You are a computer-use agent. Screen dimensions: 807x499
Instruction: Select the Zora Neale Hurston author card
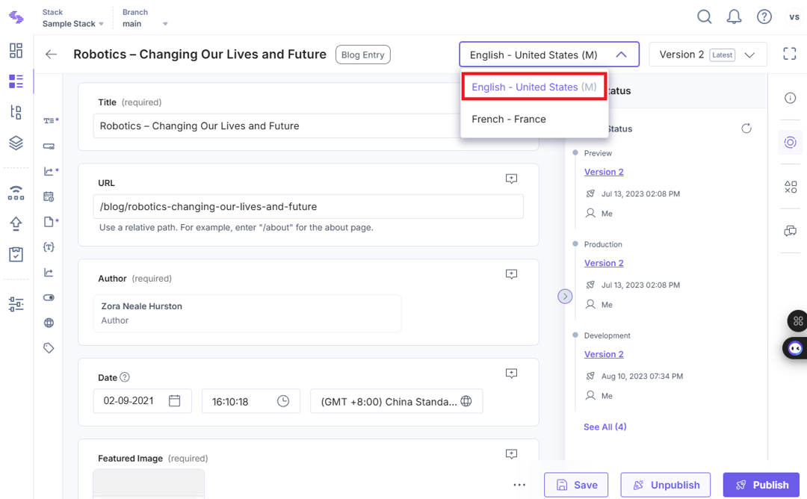pos(247,313)
